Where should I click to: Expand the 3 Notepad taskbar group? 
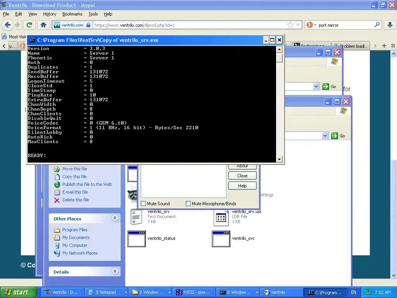[125, 293]
